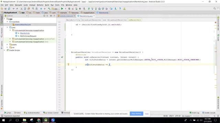Click the Replace toolbar icon
This screenshot has width=220, height=123.
[36, 9]
